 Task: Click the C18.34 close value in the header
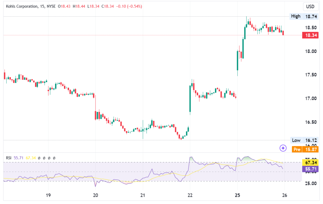click(x=108, y=6)
